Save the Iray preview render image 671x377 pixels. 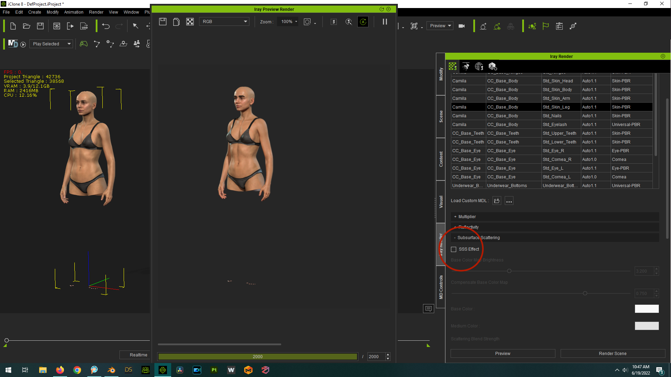162,22
